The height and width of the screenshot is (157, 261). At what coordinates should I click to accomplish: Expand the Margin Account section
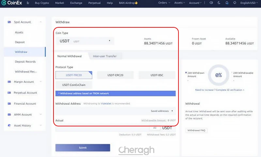point(40,82)
